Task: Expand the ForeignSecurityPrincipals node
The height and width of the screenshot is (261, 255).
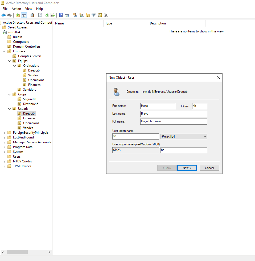Action: pyautogui.click(x=4, y=132)
